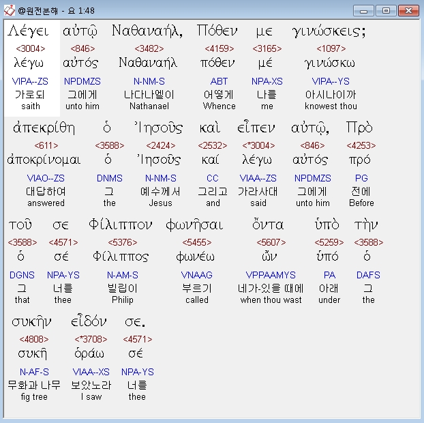Click the gloss 'answered'
Viewport: 424px width, 423px height.
[x=46, y=203]
